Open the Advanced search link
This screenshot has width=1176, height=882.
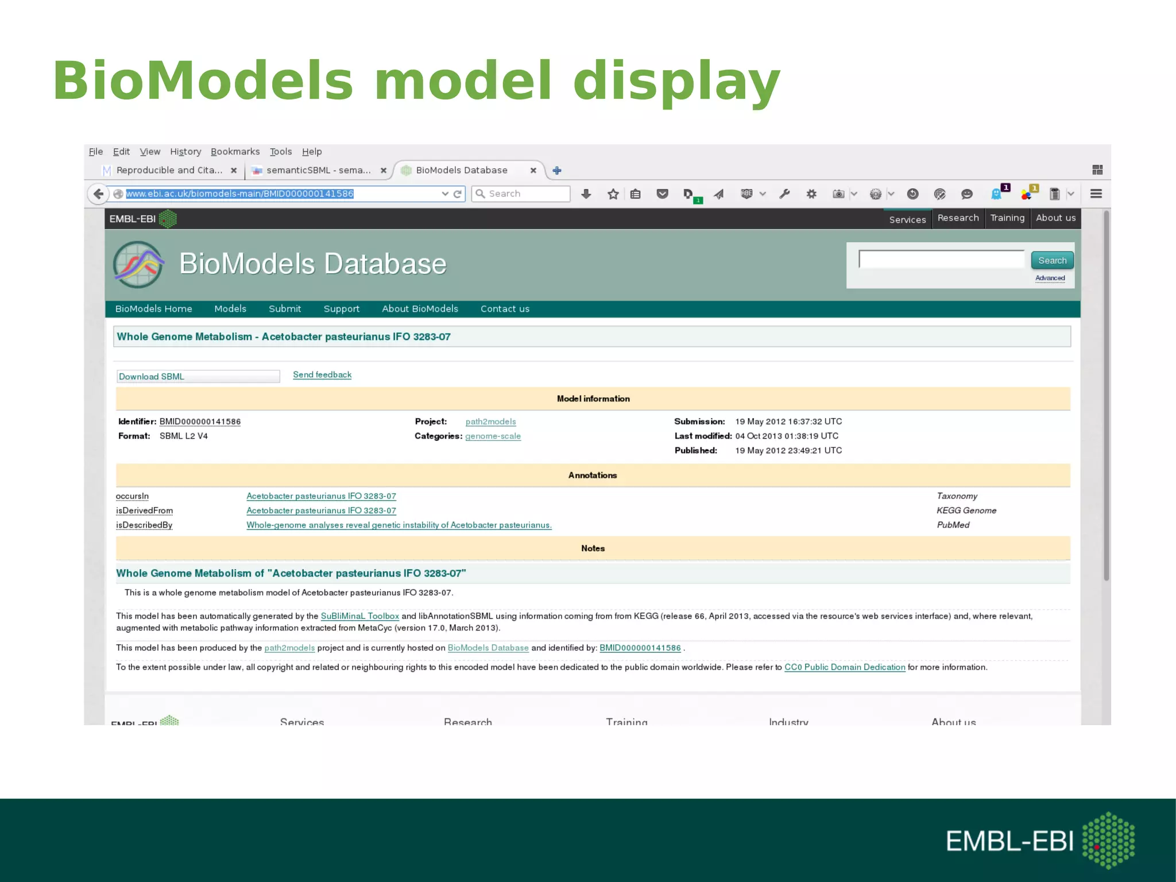(x=1050, y=278)
